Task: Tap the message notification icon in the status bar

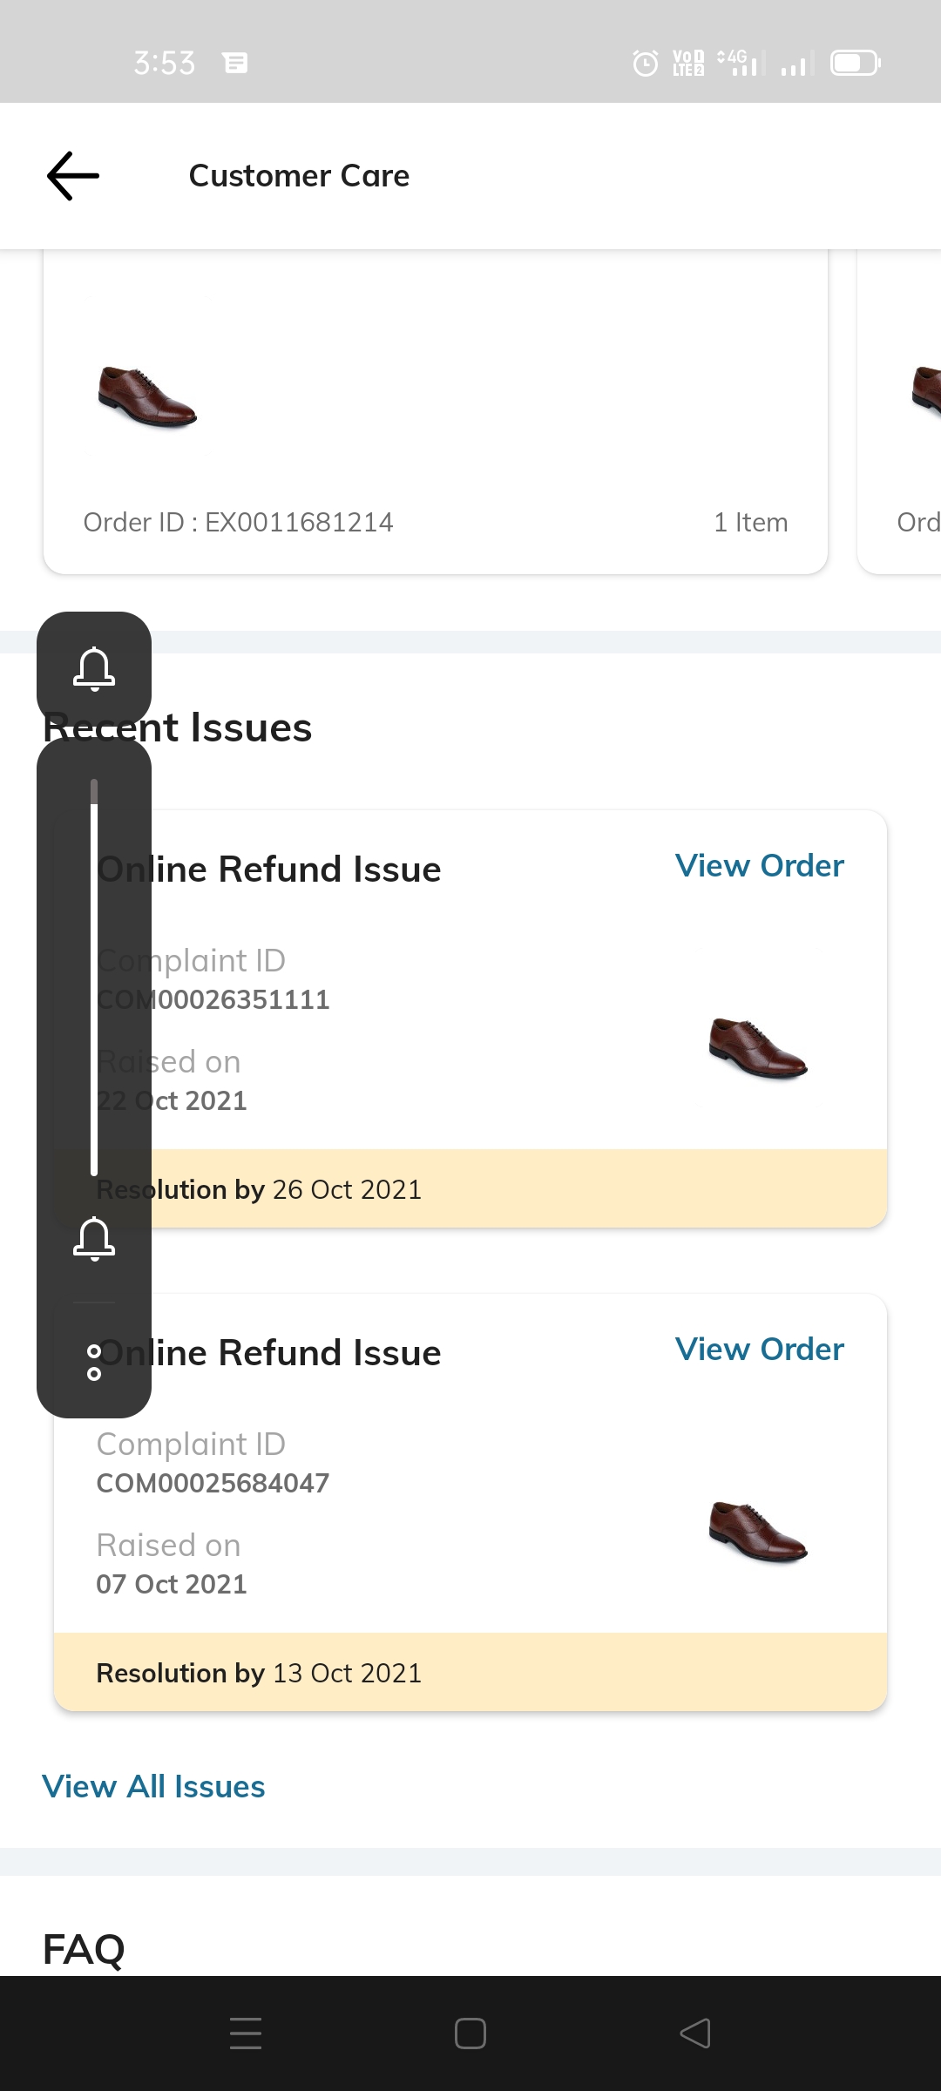Action: point(235,63)
